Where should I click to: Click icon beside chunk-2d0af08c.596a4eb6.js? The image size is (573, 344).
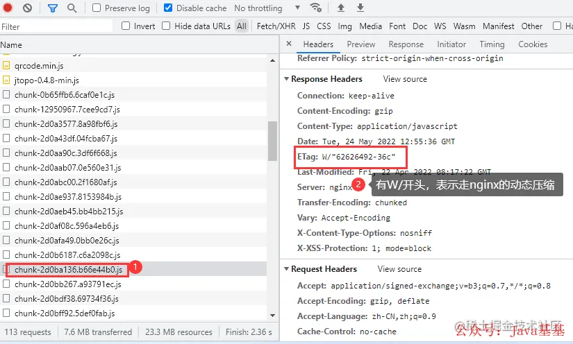coord(6,226)
